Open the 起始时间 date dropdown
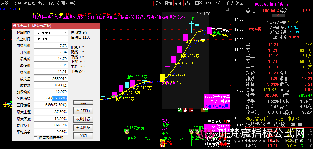The width and height of the screenshot is (313, 149). pyautogui.click(x=65, y=32)
